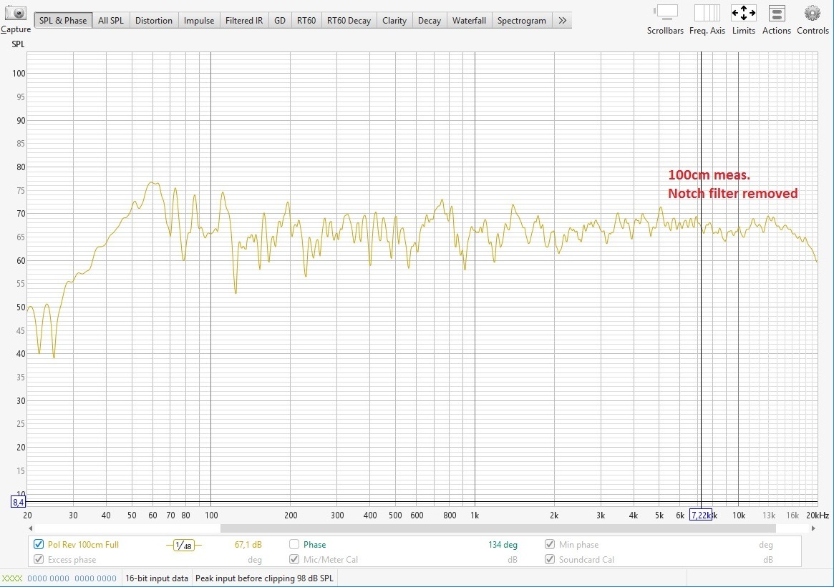834x587 pixels.
Task: Click the Pol Rev 100cm Full label
Action: pos(83,545)
